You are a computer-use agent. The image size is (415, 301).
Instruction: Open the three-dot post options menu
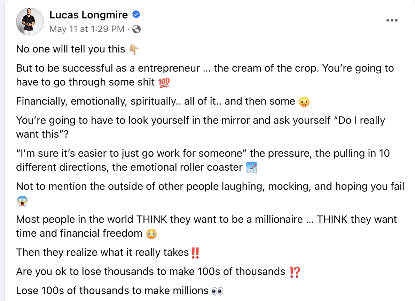392,20
